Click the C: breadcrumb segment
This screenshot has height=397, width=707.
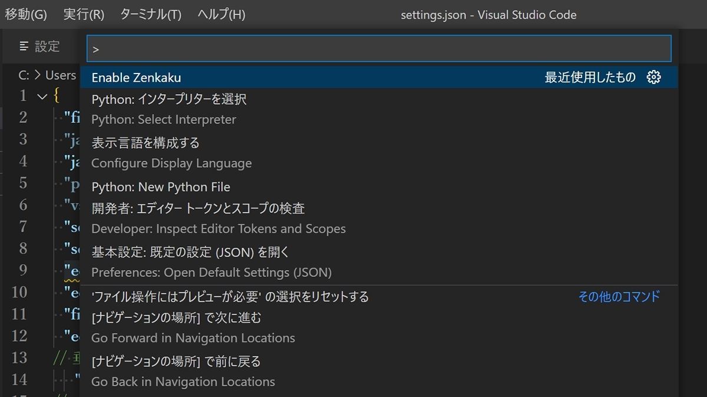[24, 75]
